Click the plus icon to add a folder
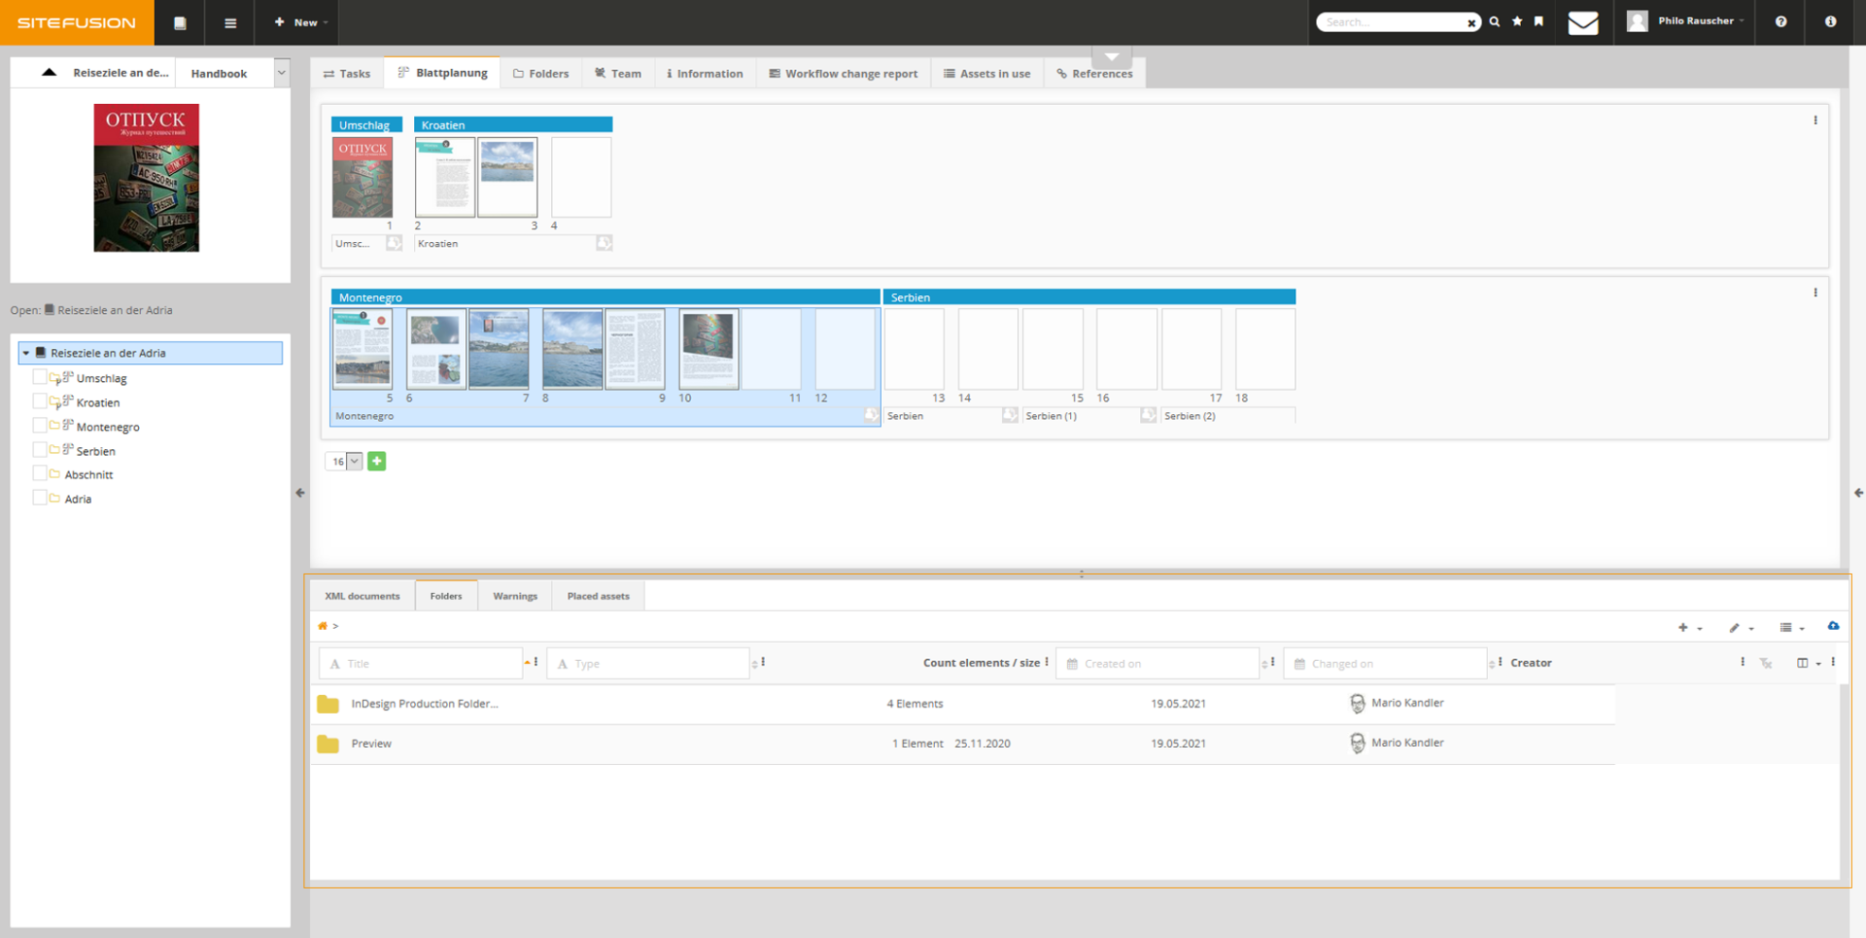Image resolution: width=1866 pixels, height=938 pixels. tap(1683, 627)
